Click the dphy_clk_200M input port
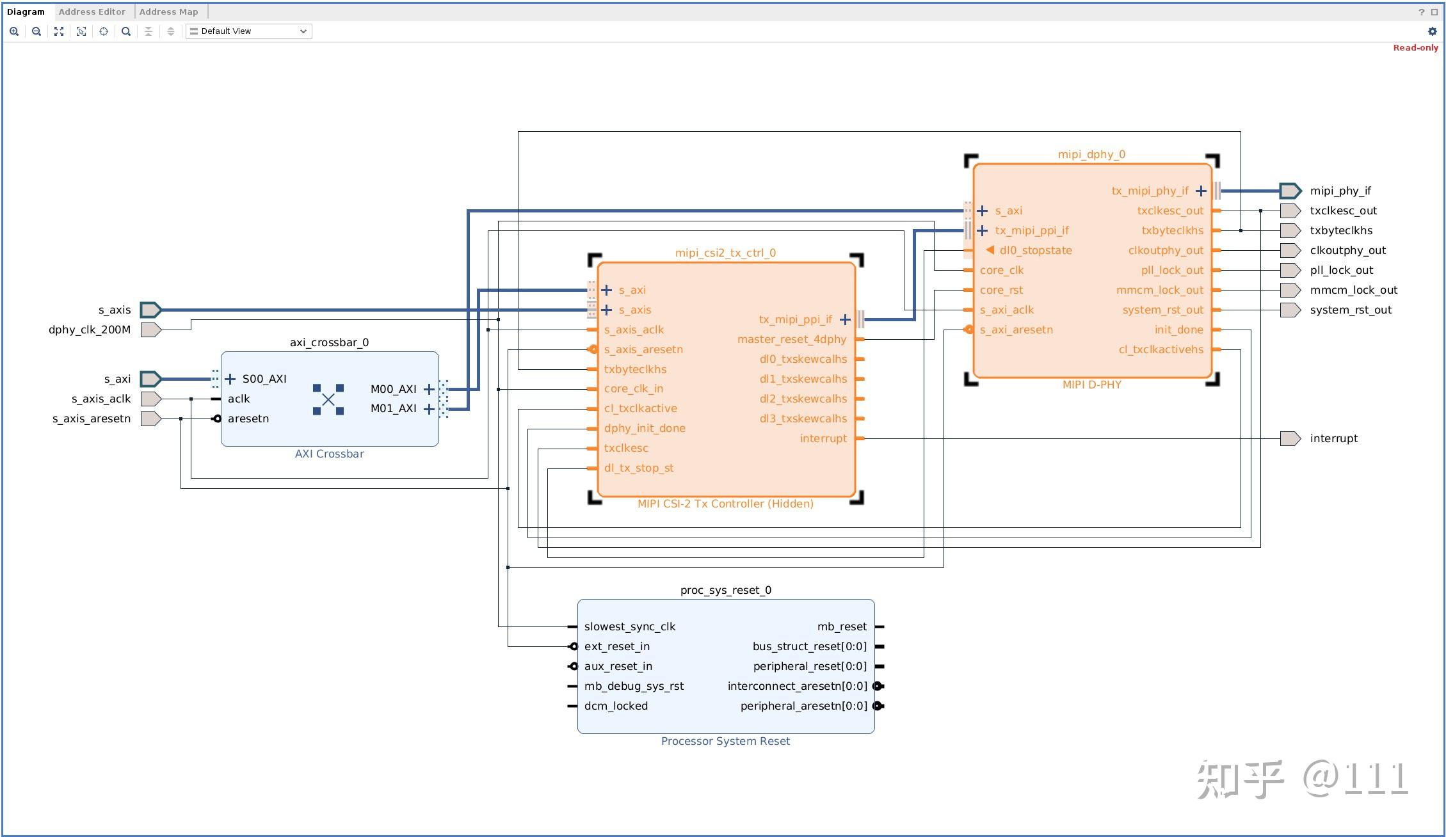Screen dimensions: 1446x837 pyautogui.click(x=150, y=330)
